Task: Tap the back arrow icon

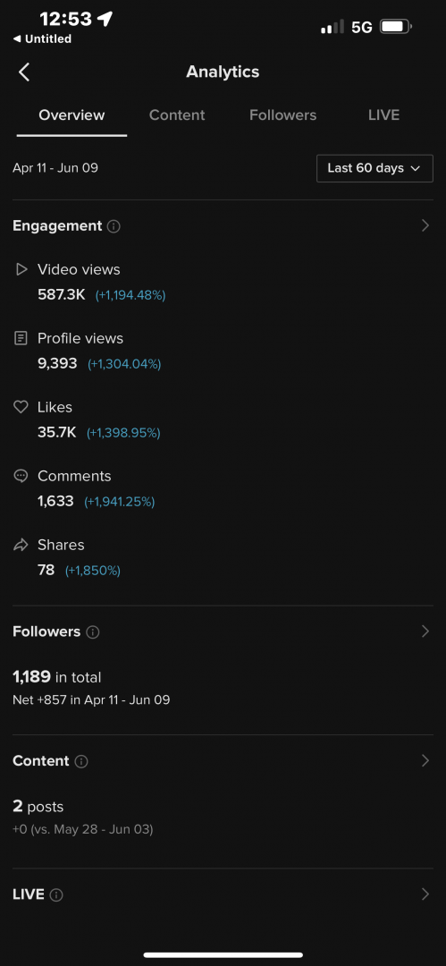Action: point(24,72)
